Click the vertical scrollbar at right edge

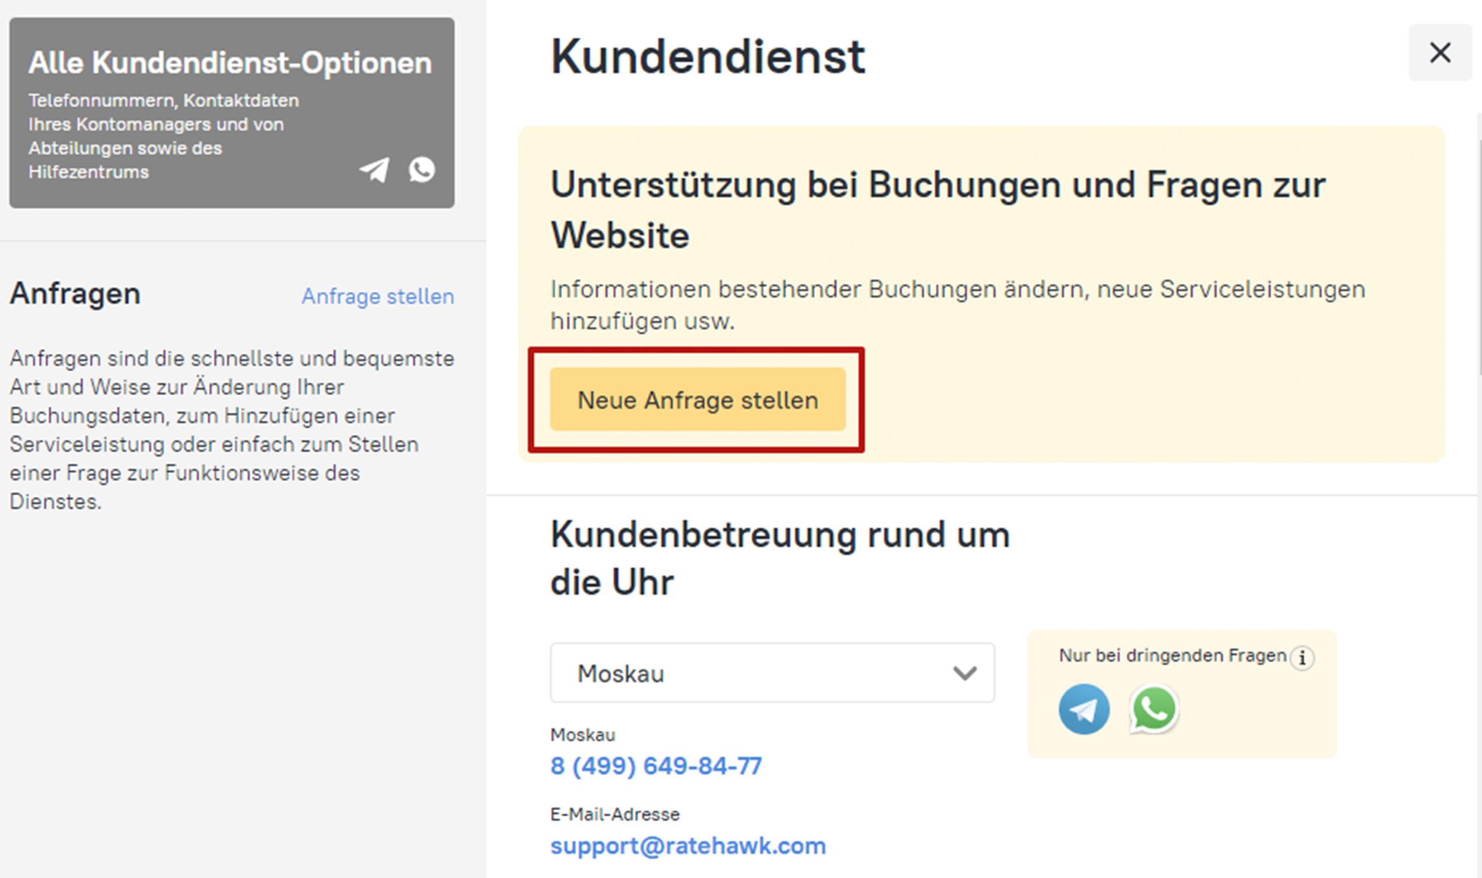1478,255
